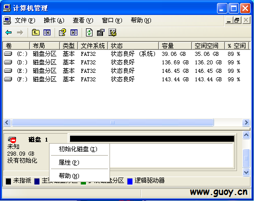Open the 文件(F) menu

(x=25, y=20)
